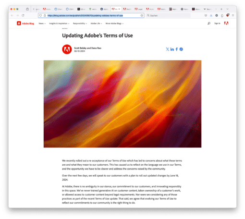Click the Adobe logo at top right
Viewport: 245px width, 219px height.
pos(226,24)
